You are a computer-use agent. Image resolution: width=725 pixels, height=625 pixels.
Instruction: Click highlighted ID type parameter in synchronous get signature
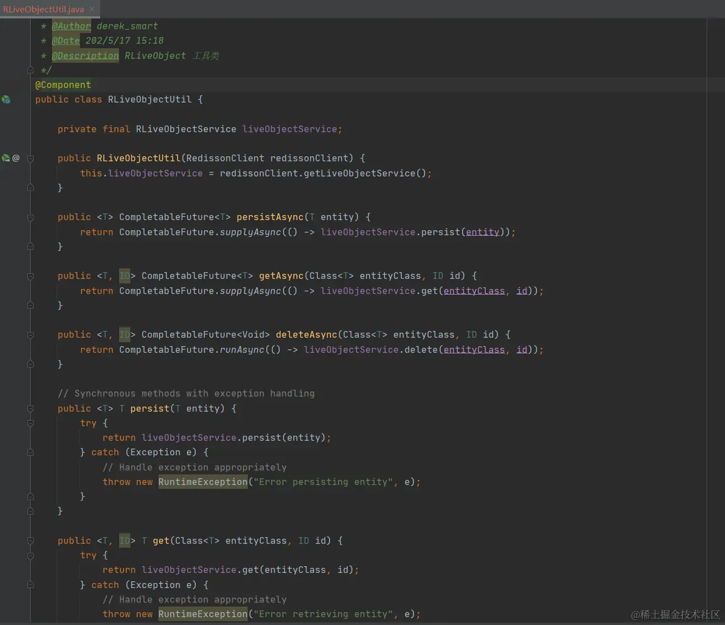pos(124,540)
